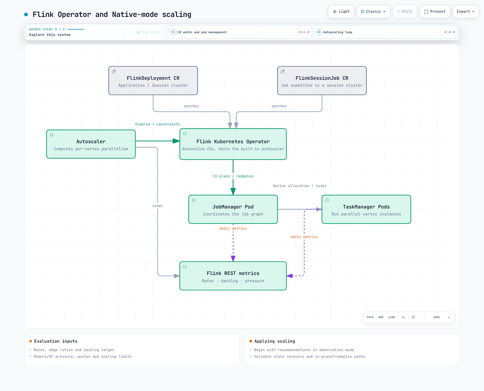Open the search magnifier in canvas toolbar
Screen dimensions: 484x391
[x=404, y=317]
